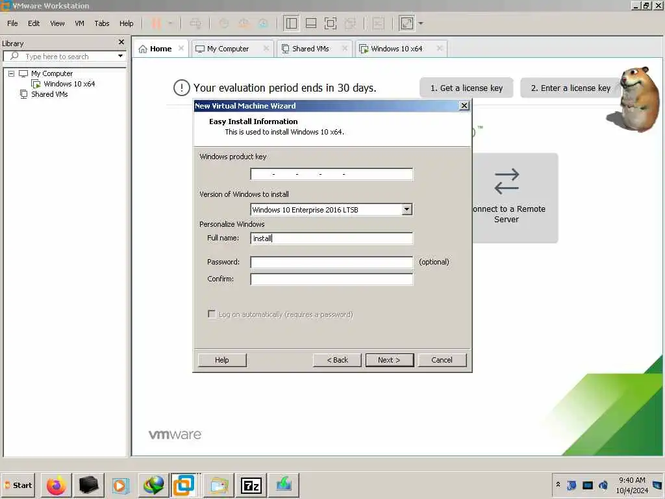Click the Send Ctrl+Alt+Del toolbar icon
Viewport: 665px width, 499px height.
coord(195,23)
